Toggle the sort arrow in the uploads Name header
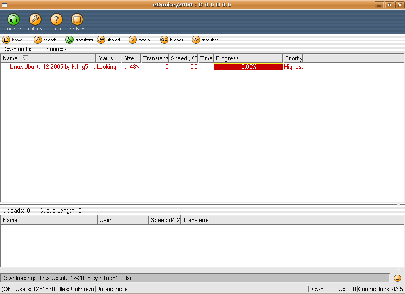Image resolution: width=405 pixels, height=294 pixels. point(25,220)
